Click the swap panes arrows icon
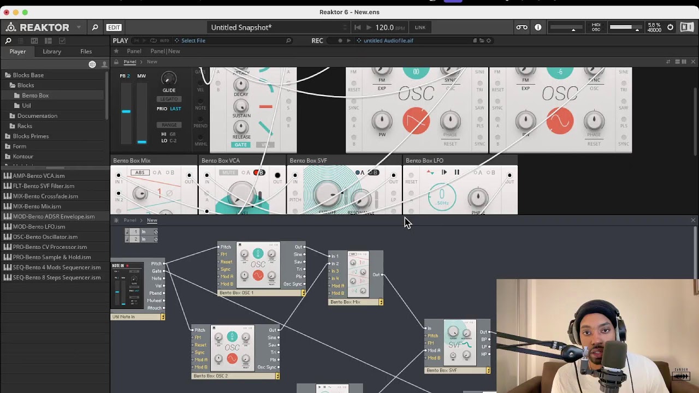The height and width of the screenshot is (393, 699). [668, 62]
